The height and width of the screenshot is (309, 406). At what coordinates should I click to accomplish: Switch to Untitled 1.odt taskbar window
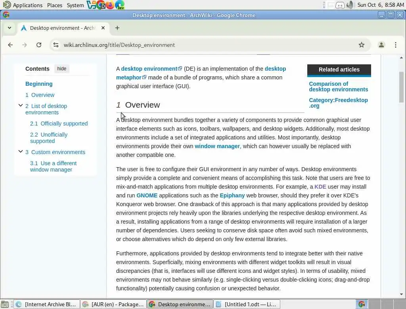pyautogui.click(x=247, y=304)
